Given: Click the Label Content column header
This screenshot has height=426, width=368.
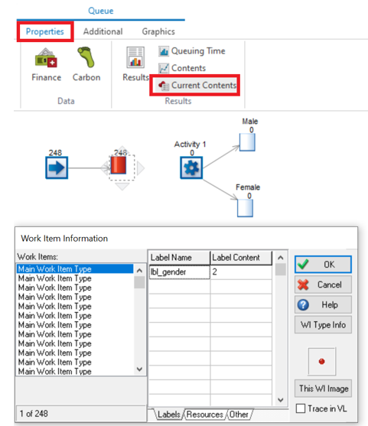Looking at the screenshot, I should [241, 258].
